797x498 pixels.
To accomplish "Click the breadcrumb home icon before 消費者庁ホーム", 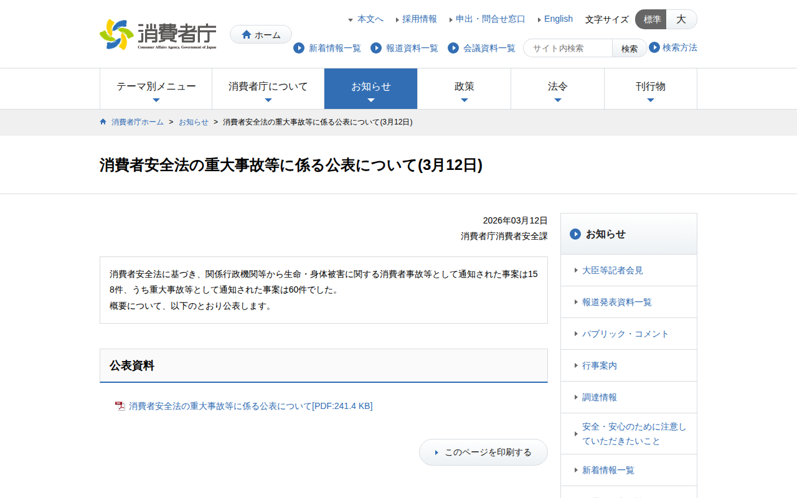I will (103, 122).
